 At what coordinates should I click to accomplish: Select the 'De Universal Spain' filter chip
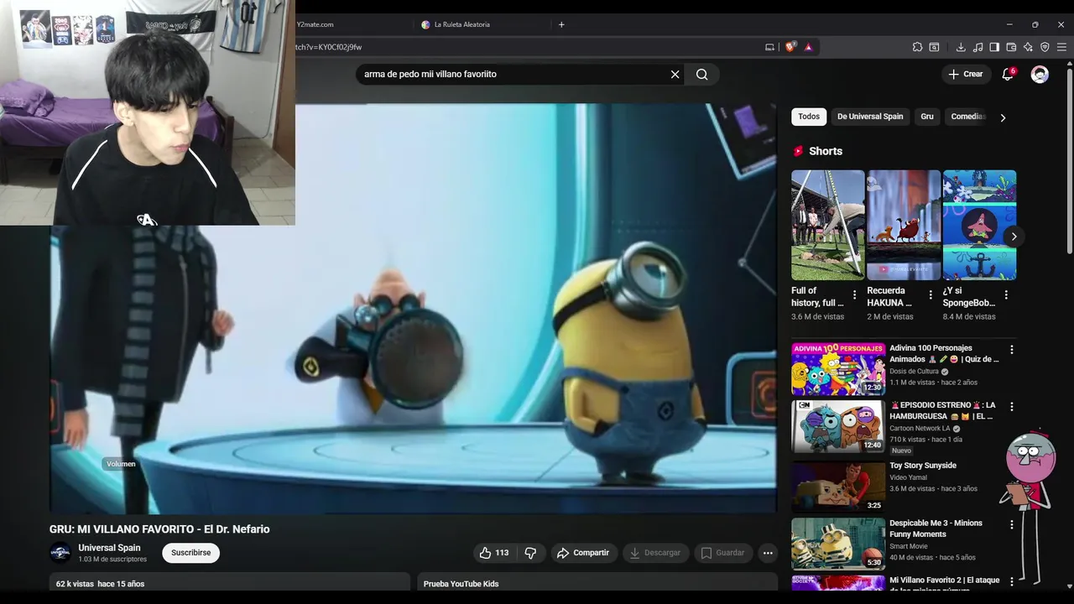click(x=870, y=117)
